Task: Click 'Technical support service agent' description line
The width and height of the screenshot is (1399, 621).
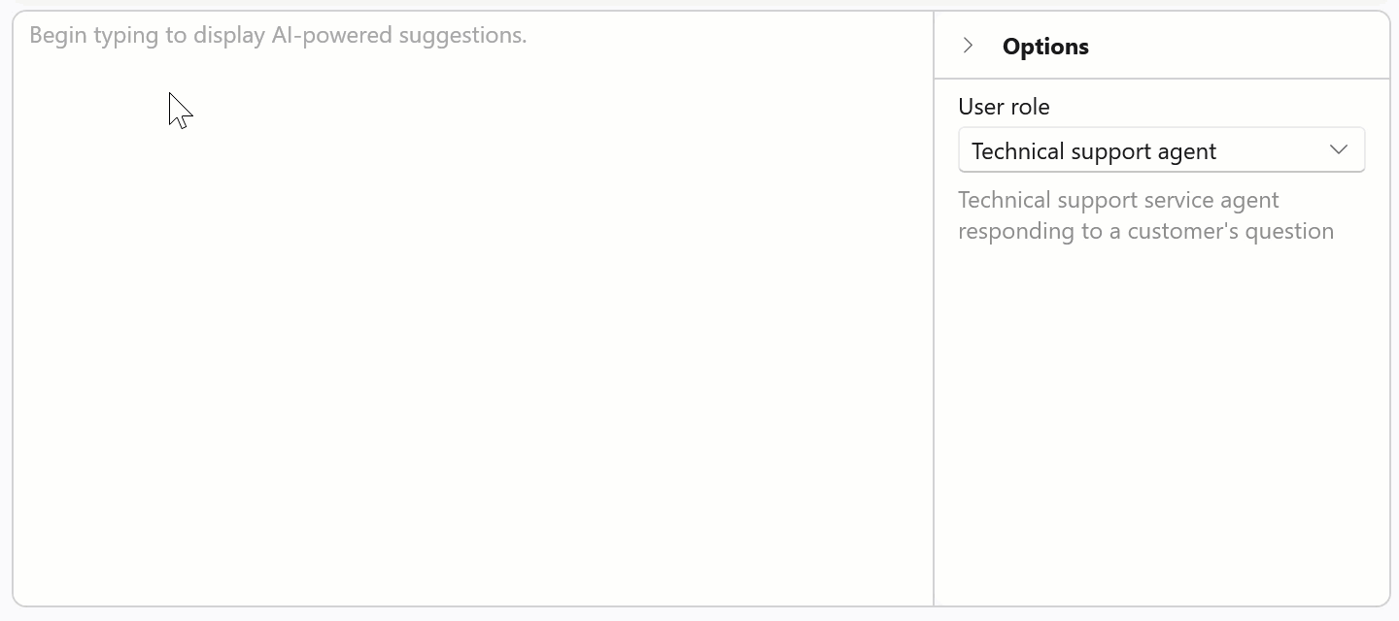Action: coord(1118,200)
